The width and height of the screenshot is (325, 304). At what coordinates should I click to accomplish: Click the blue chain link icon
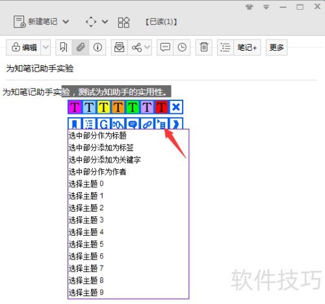[147, 124]
